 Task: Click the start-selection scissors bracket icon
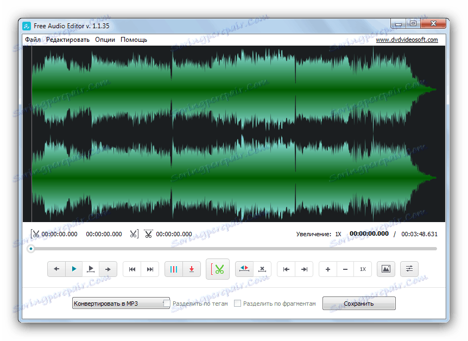(35, 234)
